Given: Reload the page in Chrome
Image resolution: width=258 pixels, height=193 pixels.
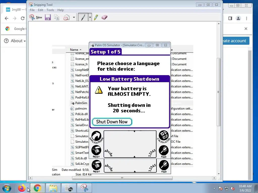Looking at the screenshot, I should (23, 18).
